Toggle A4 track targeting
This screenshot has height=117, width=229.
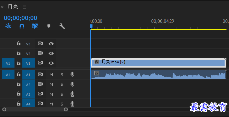click(x=29, y=103)
